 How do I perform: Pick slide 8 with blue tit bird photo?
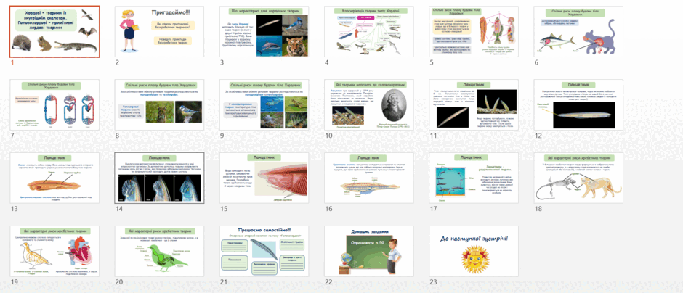[x=159, y=104]
